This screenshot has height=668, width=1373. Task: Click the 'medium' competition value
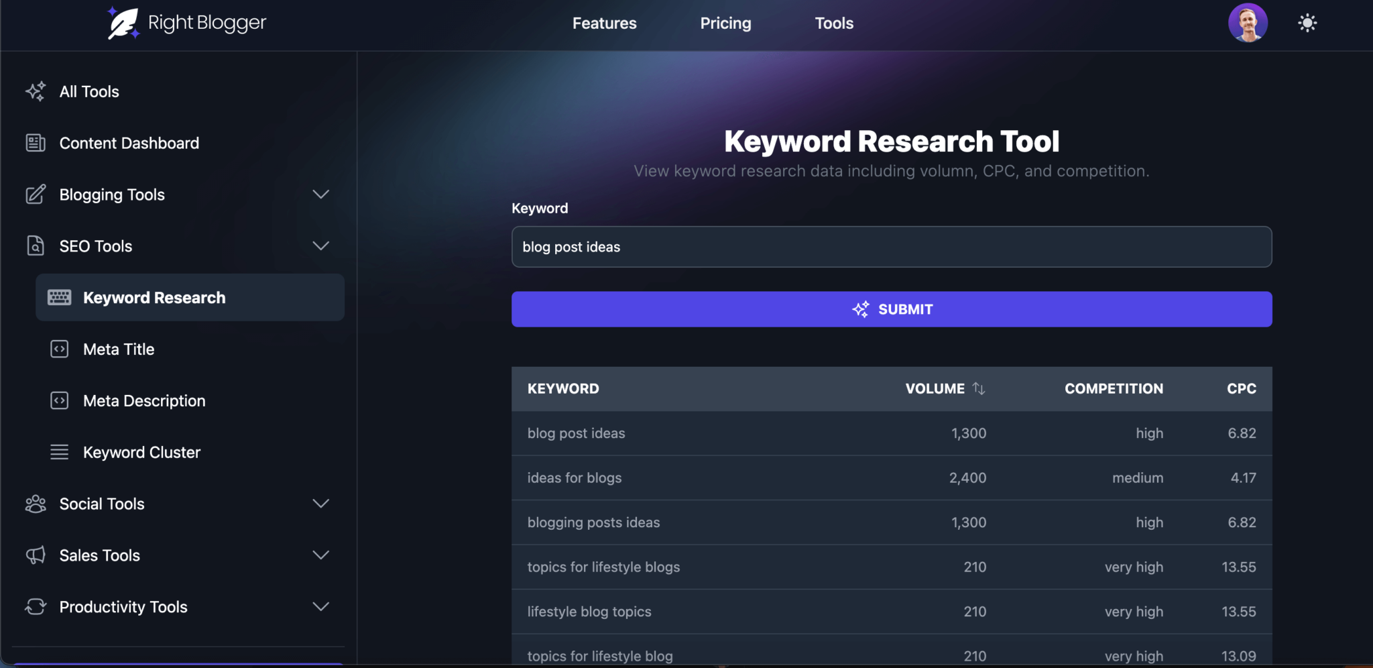point(1138,478)
